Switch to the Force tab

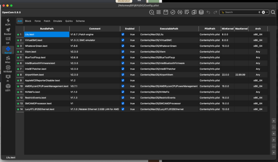(x=38, y=21)
